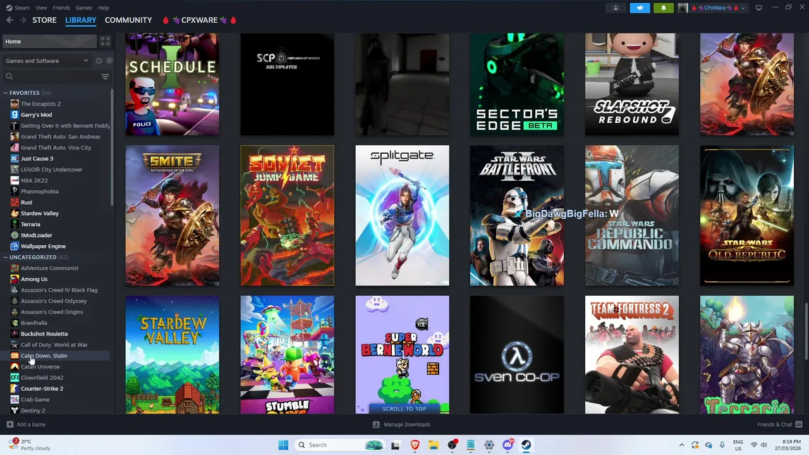
Task: Enter Big Picture mode monitor icon
Action: coord(758,8)
